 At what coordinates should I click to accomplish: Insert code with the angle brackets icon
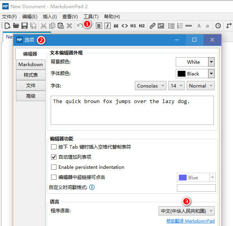pyautogui.click(x=125, y=26)
